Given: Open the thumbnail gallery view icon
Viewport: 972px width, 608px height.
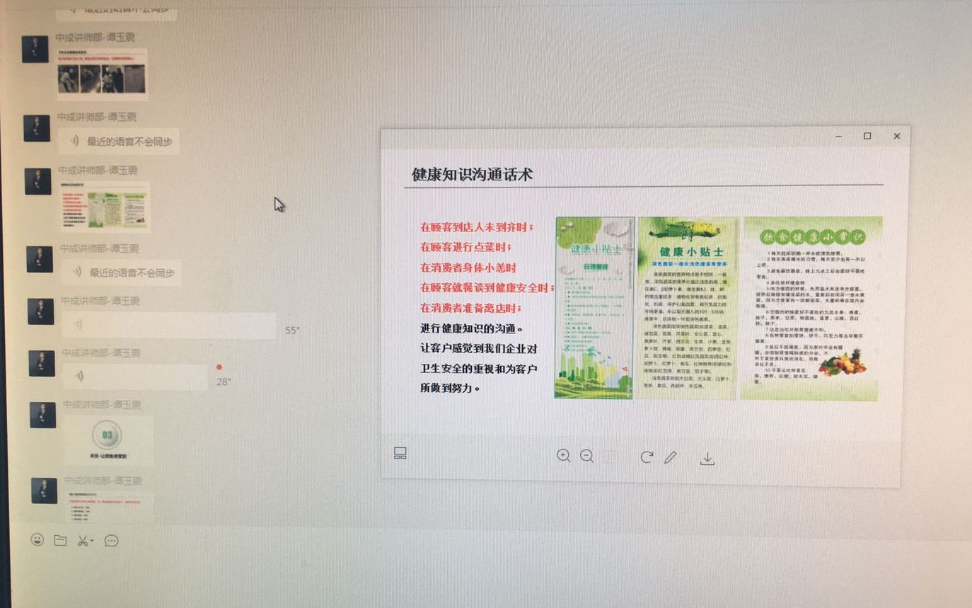Looking at the screenshot, I should point(400,453).
